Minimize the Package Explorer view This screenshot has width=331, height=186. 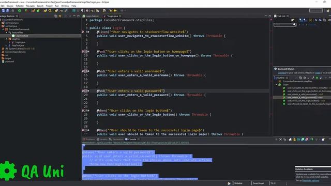[x=74, y=16]
